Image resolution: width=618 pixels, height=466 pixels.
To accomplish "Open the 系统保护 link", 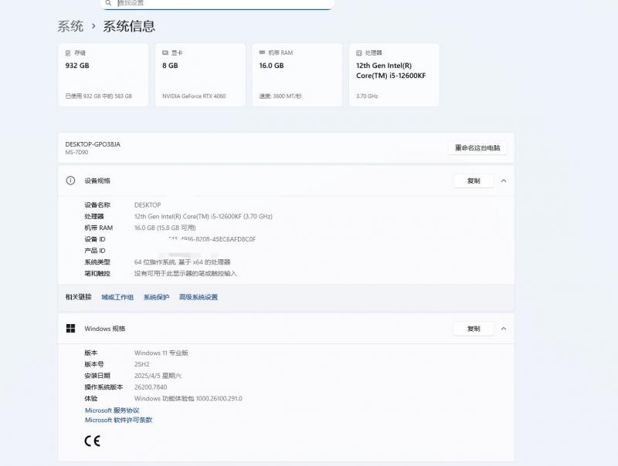I will pyautogui.click(x=156, y=297).
